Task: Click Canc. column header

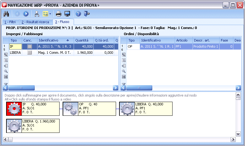Action: 29,40
